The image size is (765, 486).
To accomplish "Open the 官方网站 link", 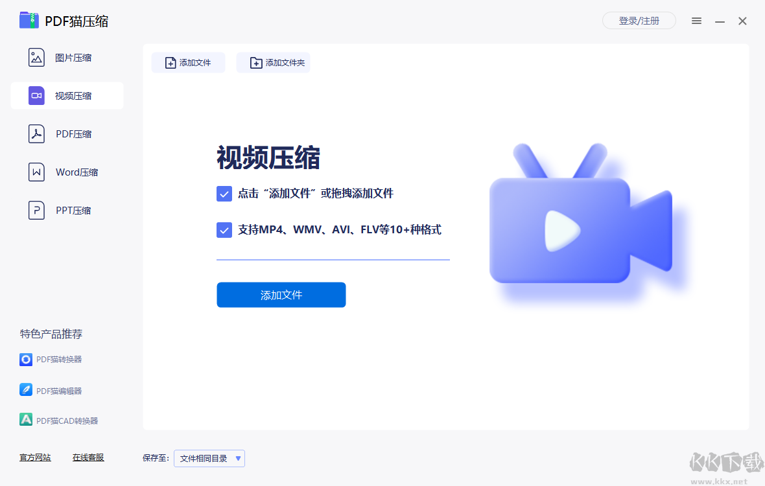I will (35, 457).
